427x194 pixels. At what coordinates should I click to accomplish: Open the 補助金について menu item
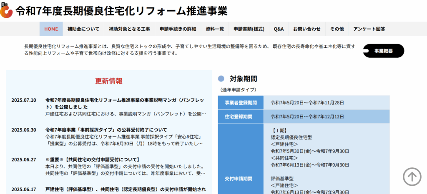[x=83, y=29]
